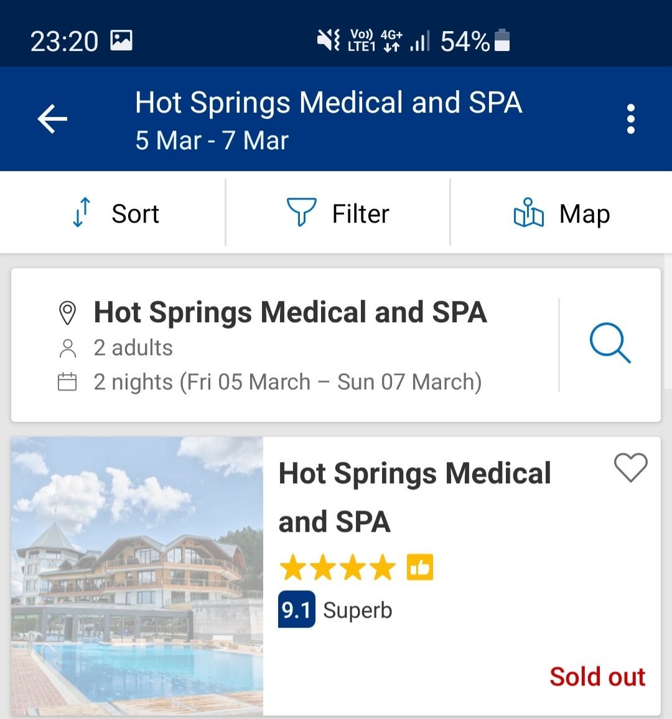Change the 2 adults guest count
The height and width of the screenshot is (719, 672).
pyautogui.click(x=133, y=348)
